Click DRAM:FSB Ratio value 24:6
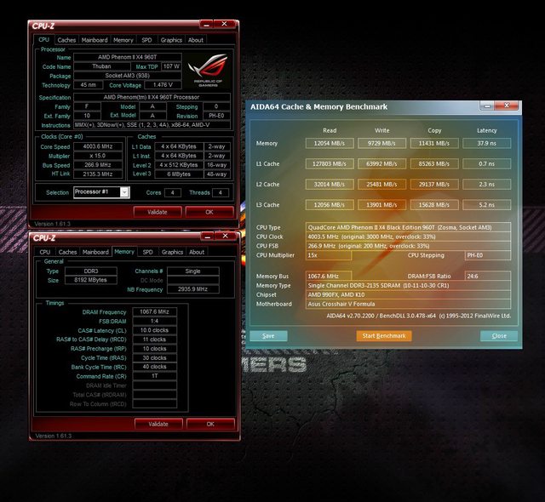This screenshot has height=502, width=545. (x=488, y=276)
